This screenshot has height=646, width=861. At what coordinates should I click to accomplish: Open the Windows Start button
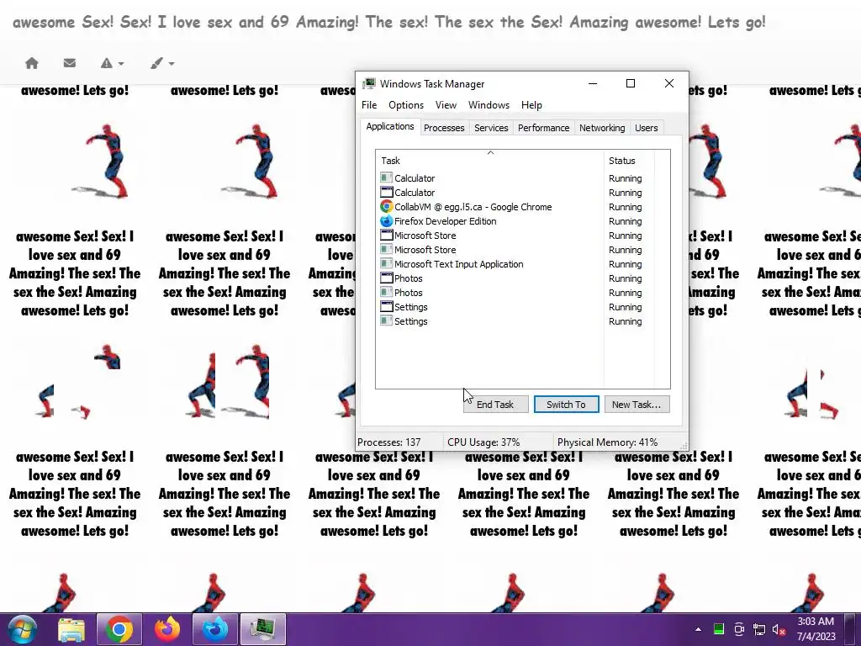tap(23, 629)
